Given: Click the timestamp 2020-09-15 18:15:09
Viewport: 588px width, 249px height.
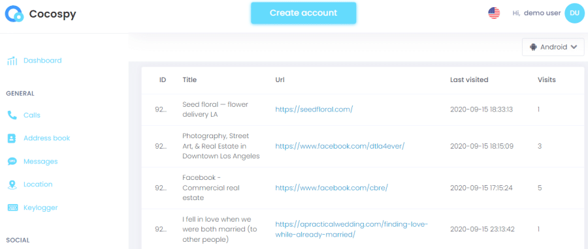Looking at the screenshot, I should pos(482,146).
